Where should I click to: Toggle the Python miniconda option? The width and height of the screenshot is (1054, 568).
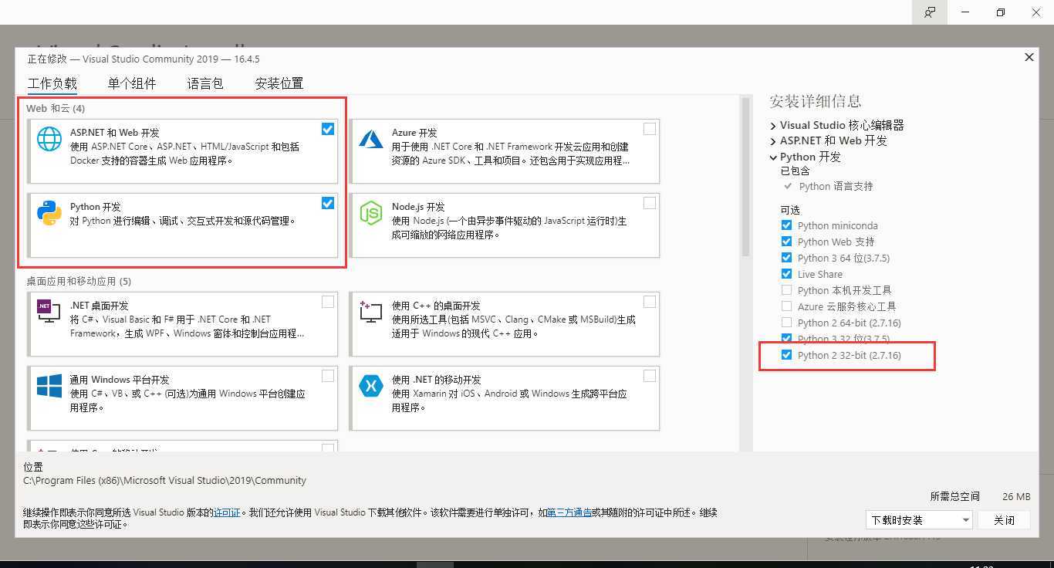786,225
